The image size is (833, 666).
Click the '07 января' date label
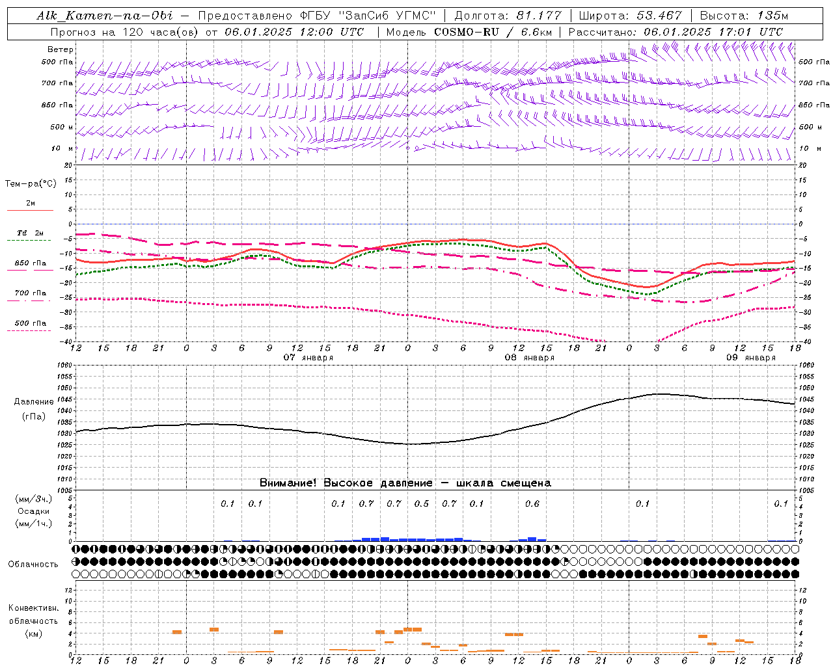(x=308, y=358)
